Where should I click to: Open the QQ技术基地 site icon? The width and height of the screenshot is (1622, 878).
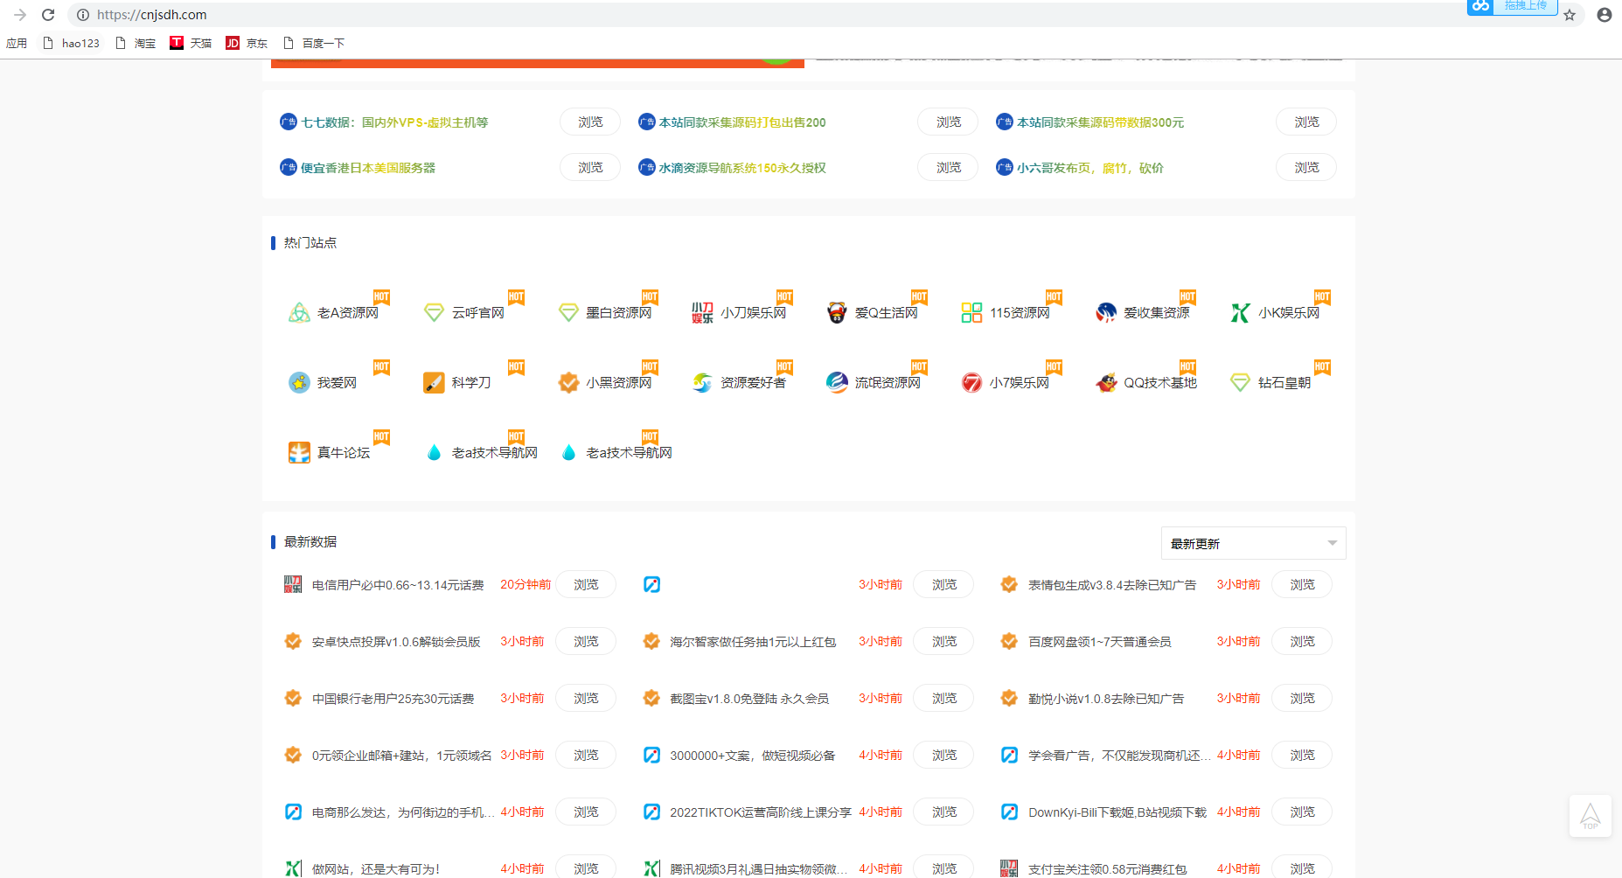coord(1106,382)
